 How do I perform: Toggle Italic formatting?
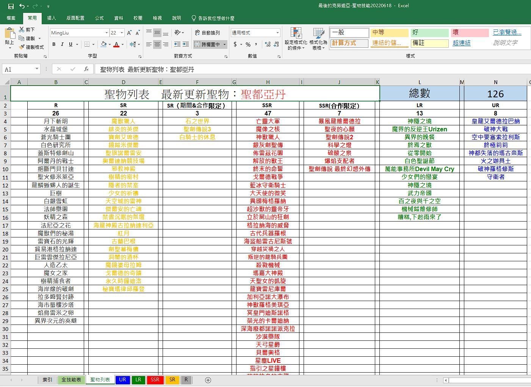63,44
